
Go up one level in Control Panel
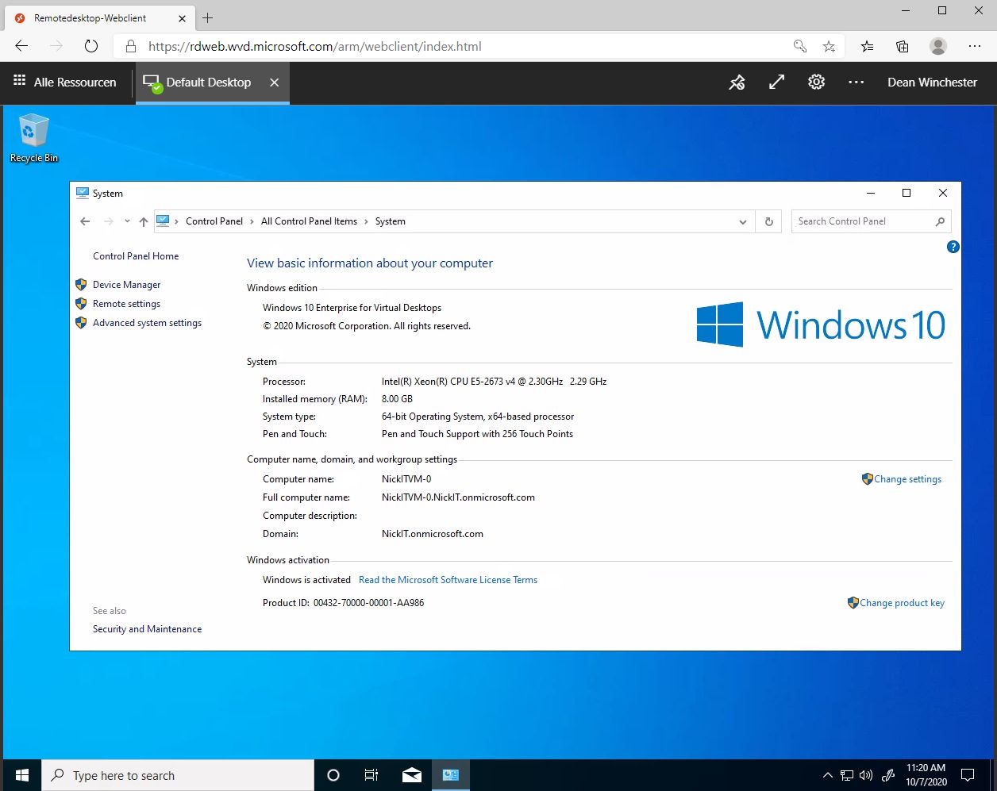(143, 221)
